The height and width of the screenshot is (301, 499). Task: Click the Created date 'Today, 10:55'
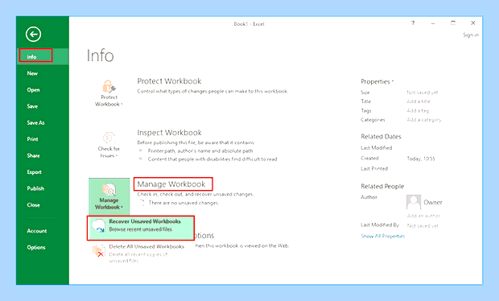coord(421,159)
